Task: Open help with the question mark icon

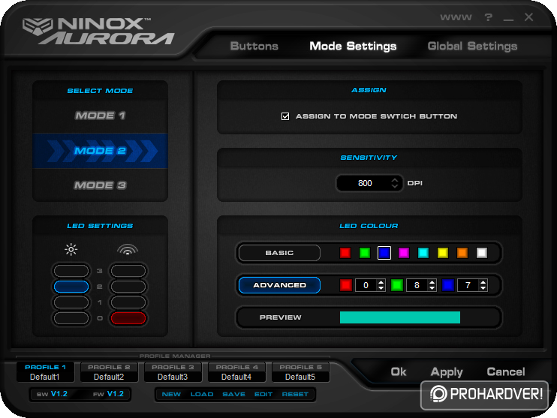Action: 489,17
